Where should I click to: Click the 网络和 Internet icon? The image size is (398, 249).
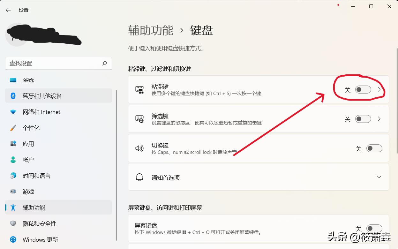tap(13, 112)
